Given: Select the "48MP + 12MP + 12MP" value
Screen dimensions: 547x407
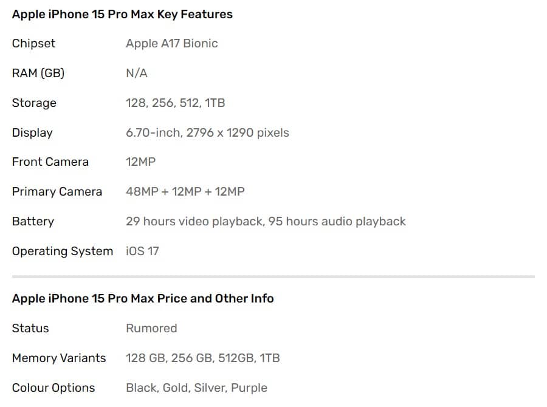Looking at the screenshot, I should coord(185,191).
